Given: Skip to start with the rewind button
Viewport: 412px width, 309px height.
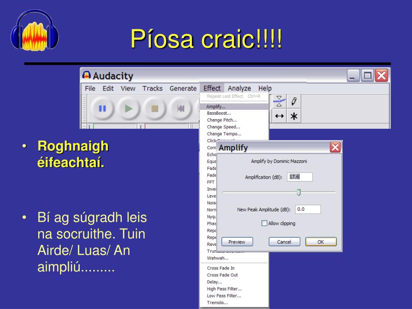Looking at the screenshot, I should pos(181,109).
